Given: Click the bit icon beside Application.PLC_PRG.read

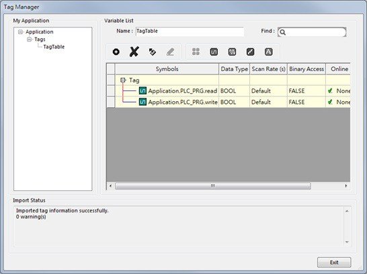Looking at the screenshot, I should [x=142, y=90].
